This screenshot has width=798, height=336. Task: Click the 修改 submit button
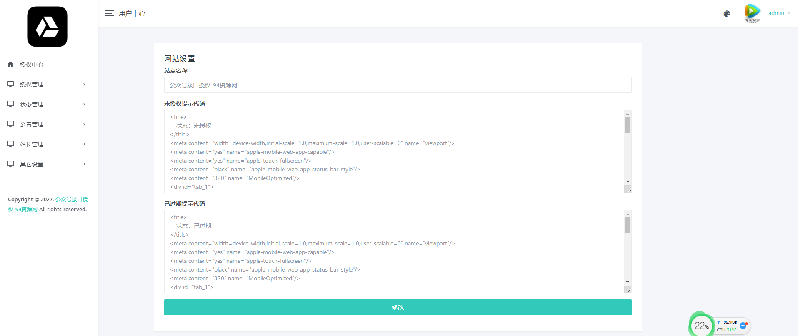[398, 307]
